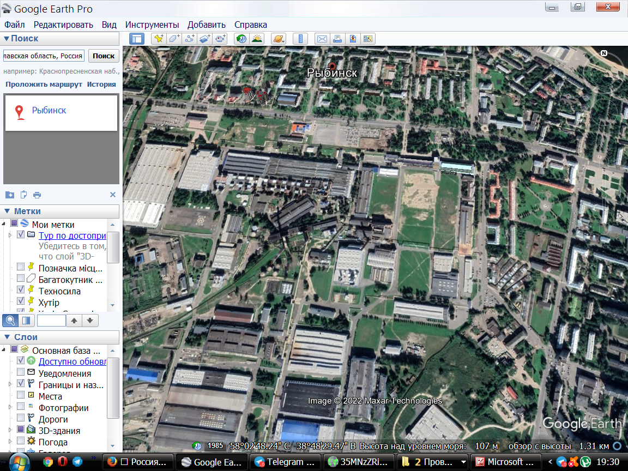Select the Add Path tool
This screenshot has width=628, height=471.
coord(190,39)
